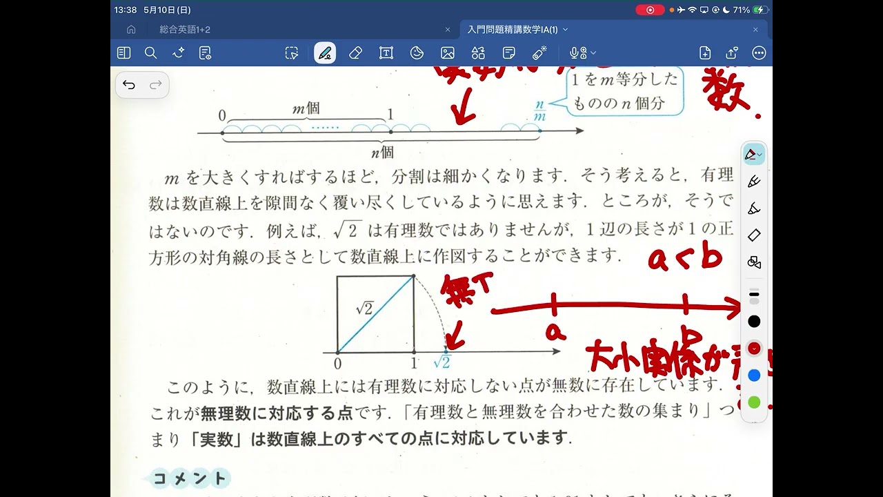
Task: Open the sidebar panel icon
Action: [123, 52]
